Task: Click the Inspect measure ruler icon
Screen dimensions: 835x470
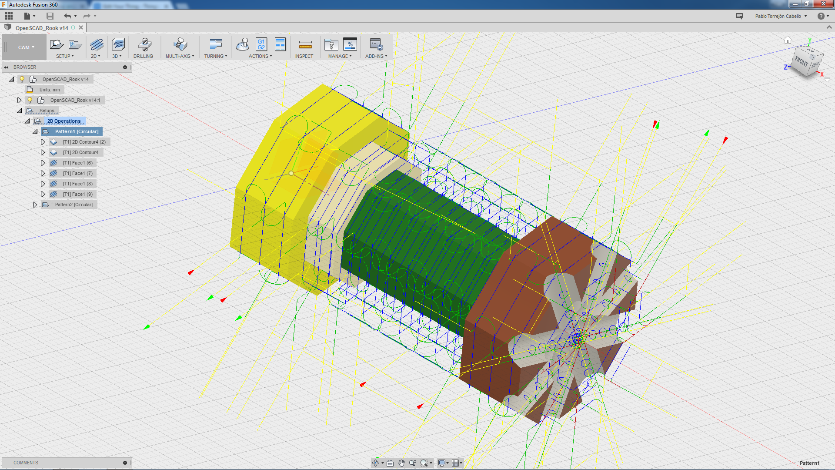Action: [305, 44]
